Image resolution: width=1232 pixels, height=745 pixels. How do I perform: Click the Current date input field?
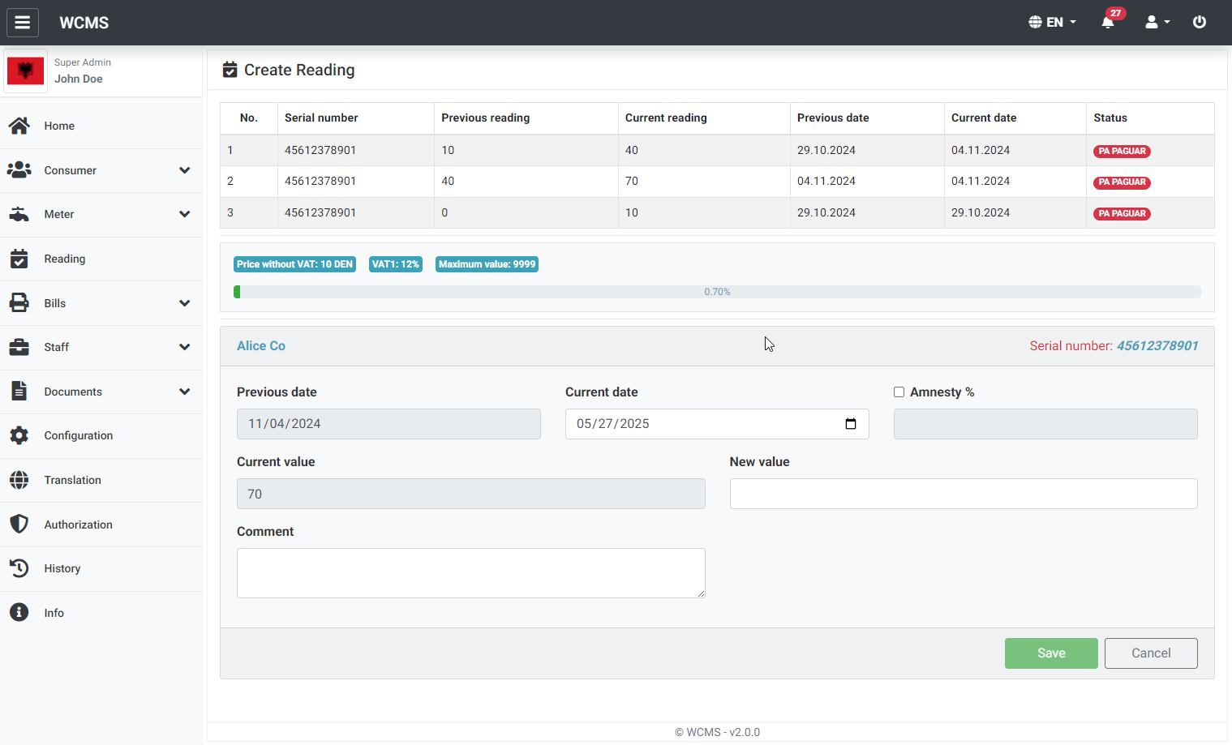tap(717, 424)
